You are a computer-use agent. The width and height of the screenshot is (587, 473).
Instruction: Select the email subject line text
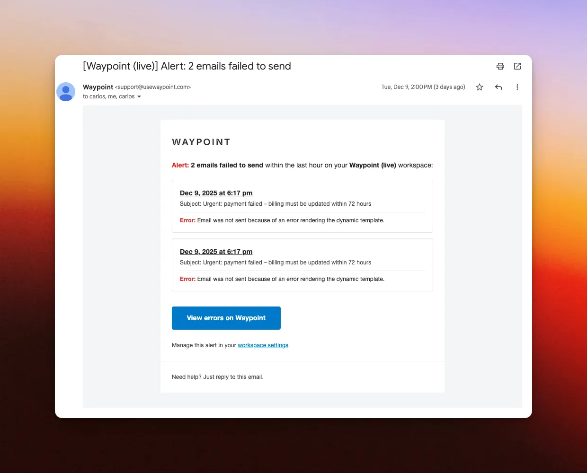click(187, 66)
